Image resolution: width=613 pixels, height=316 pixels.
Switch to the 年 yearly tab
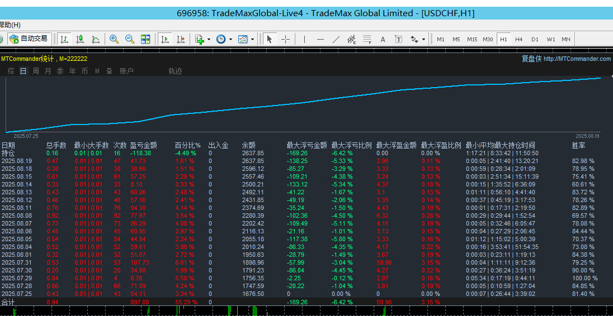[x=72, y=71]
